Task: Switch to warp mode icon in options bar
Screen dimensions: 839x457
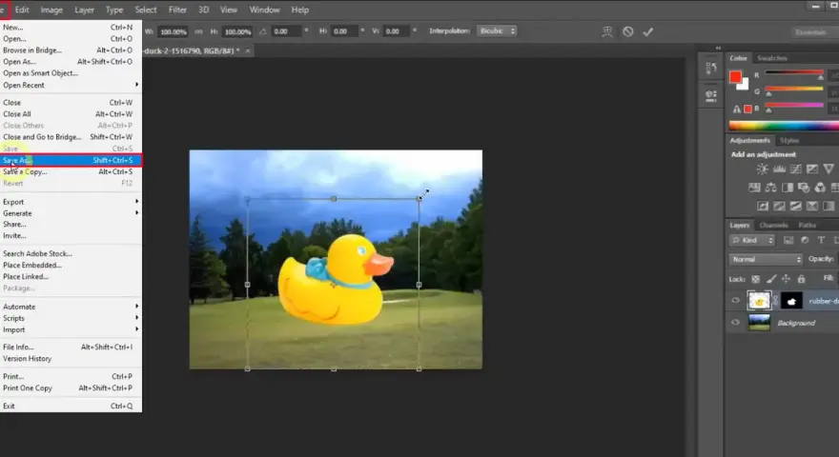Action: 607,31
